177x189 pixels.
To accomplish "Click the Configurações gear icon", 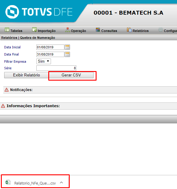I will 161,30.
